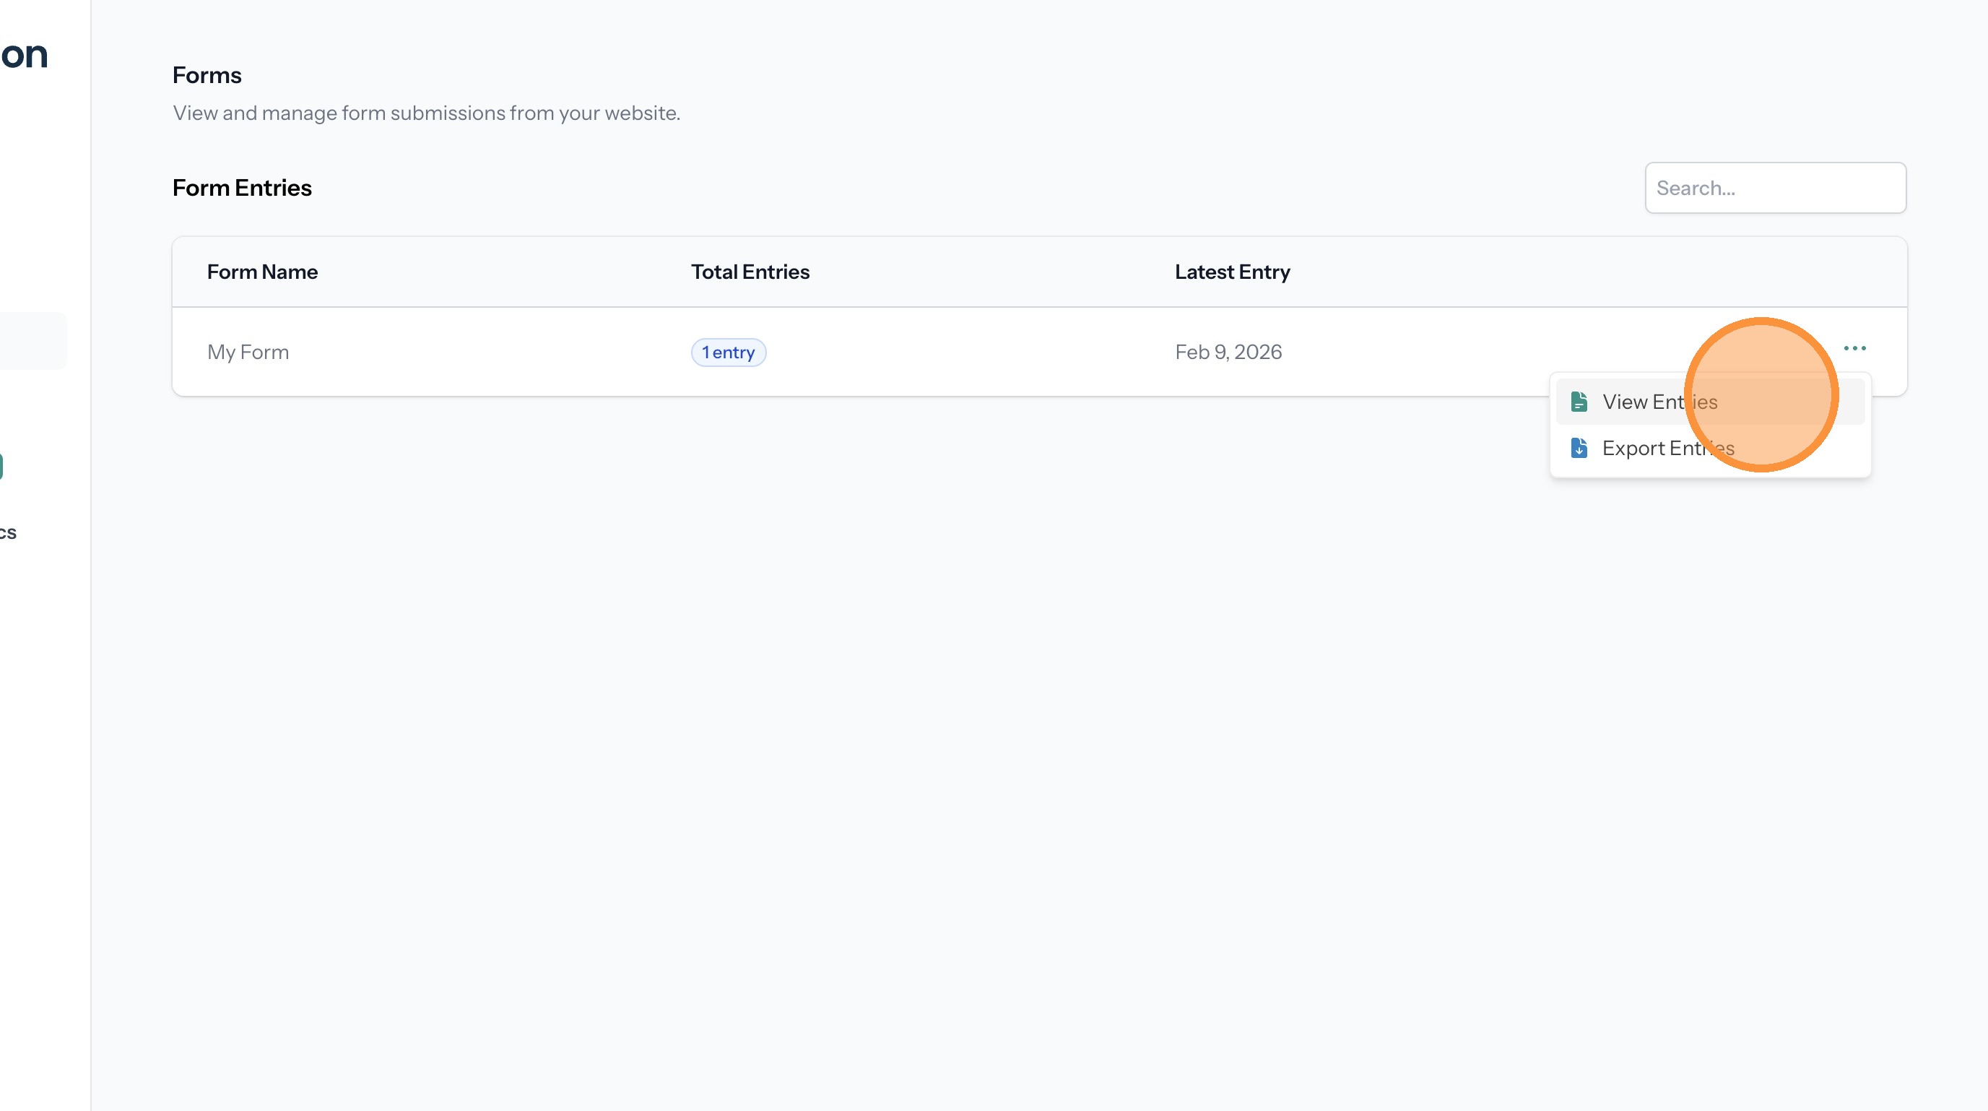Click the Feb 9, 2026 date cell
This screenshot has width=1988, height=1111.
pyautogui.click(x=1227, y=352)
